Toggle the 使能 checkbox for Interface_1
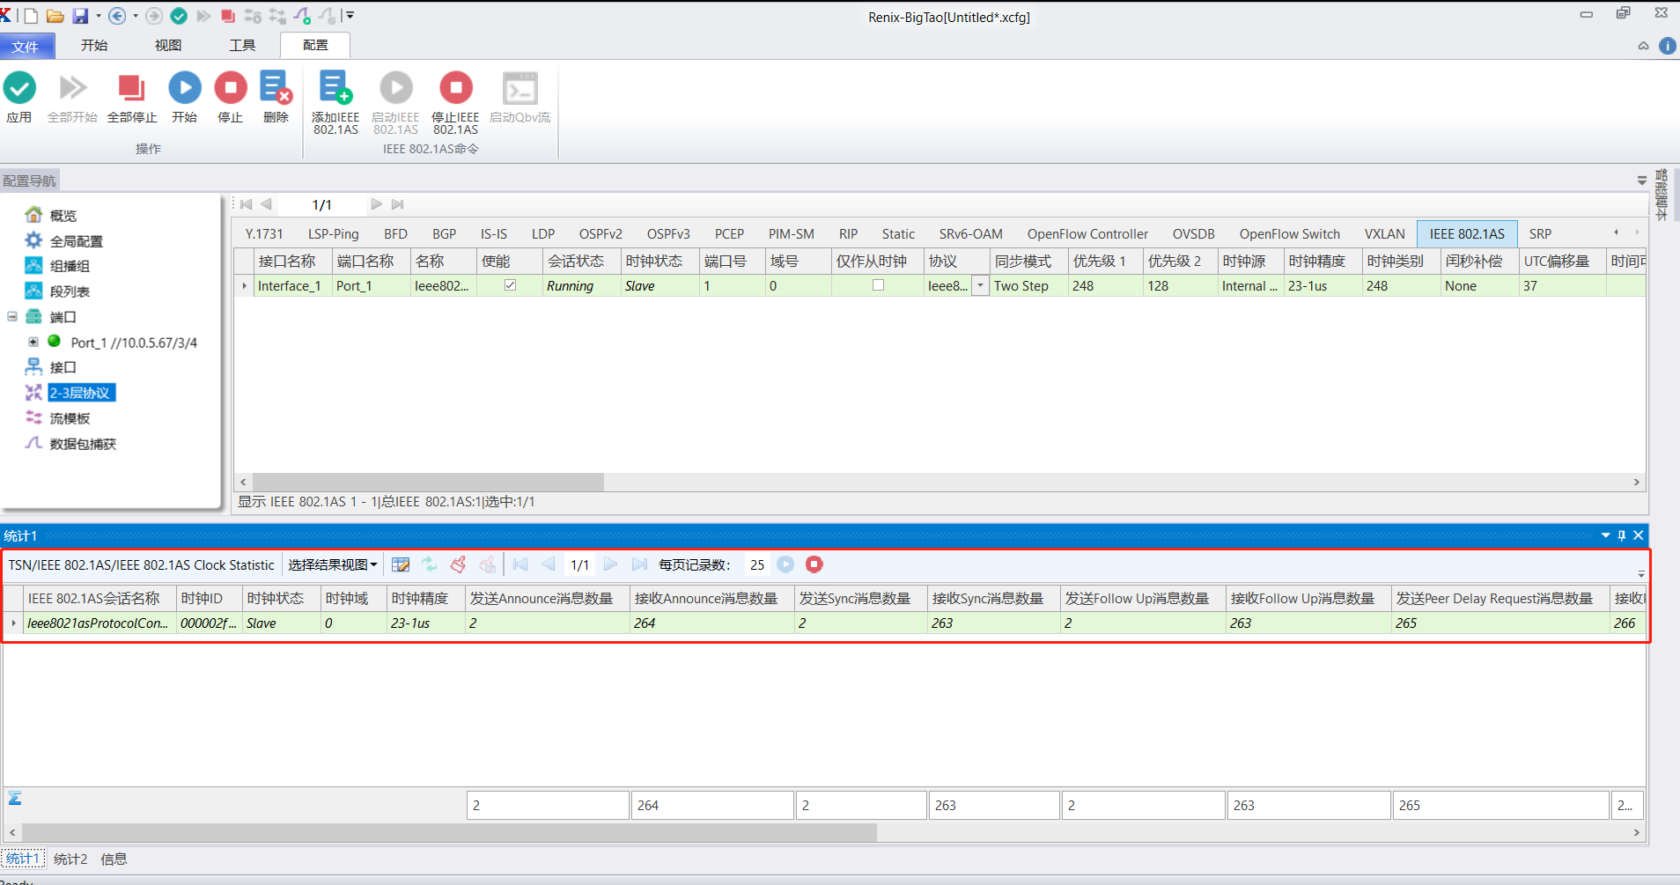Viewport: 1680px width, 885px height. 510,285
